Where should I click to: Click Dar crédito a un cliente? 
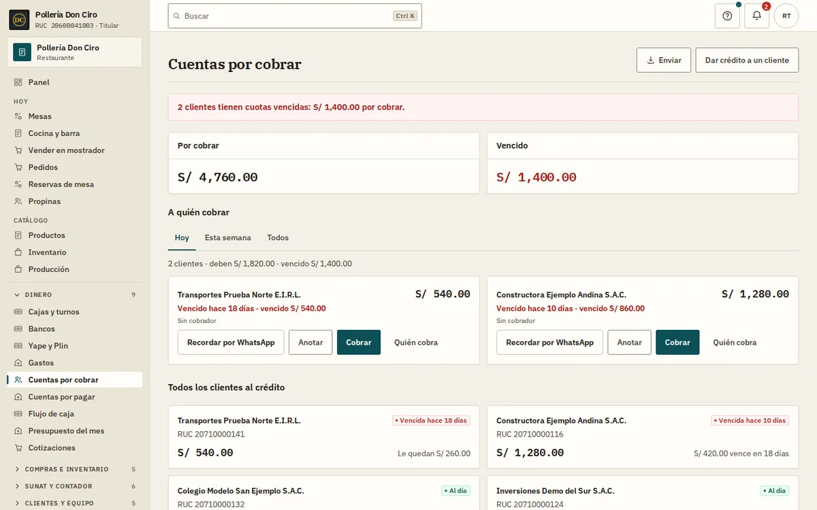(x=747, y=60)
